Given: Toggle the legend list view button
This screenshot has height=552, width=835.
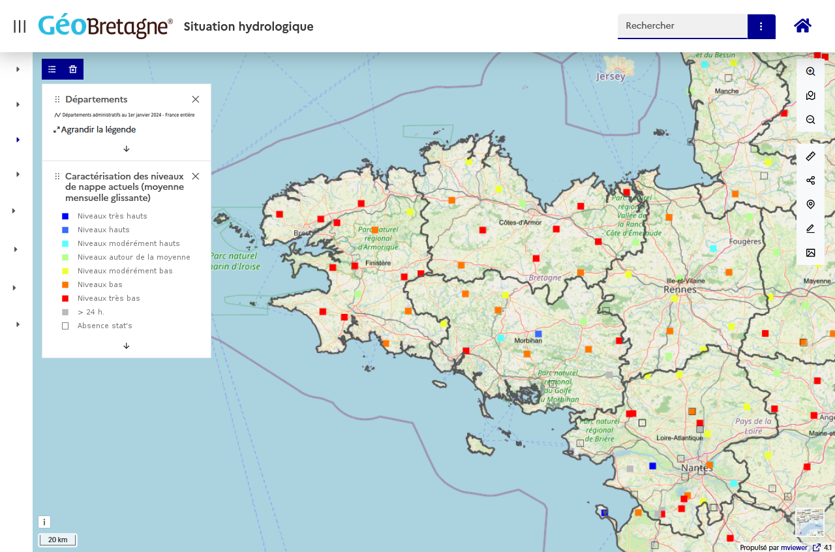Looking at the screenshot, I should coord(52,69).
